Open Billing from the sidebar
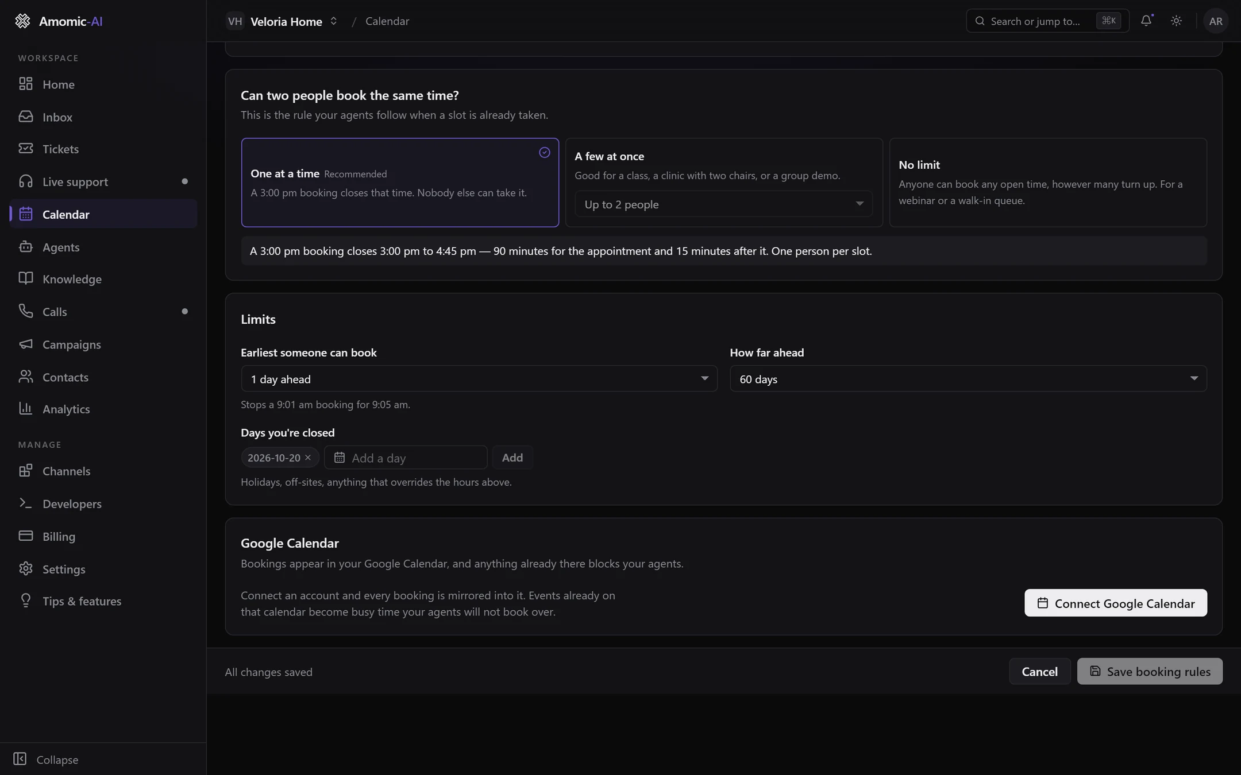This screenshot has height=775, width=1241. [x=103, y=536]
